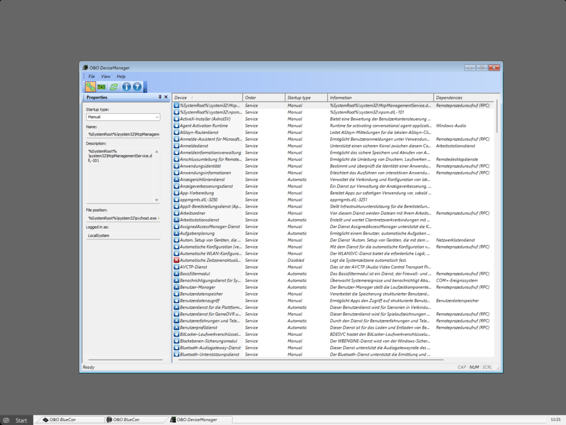This screenshot has height=425, width=566.
Task: Select the Bluetooth-Audiogateway-Dienst row
Action: point(333,348)
